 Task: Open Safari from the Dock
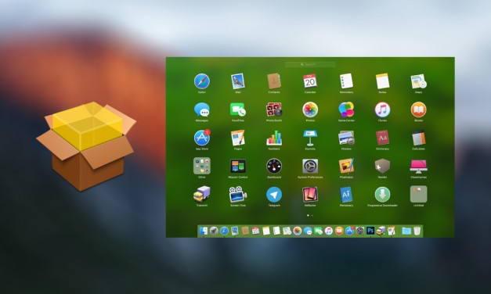click(x=224, y=231)
